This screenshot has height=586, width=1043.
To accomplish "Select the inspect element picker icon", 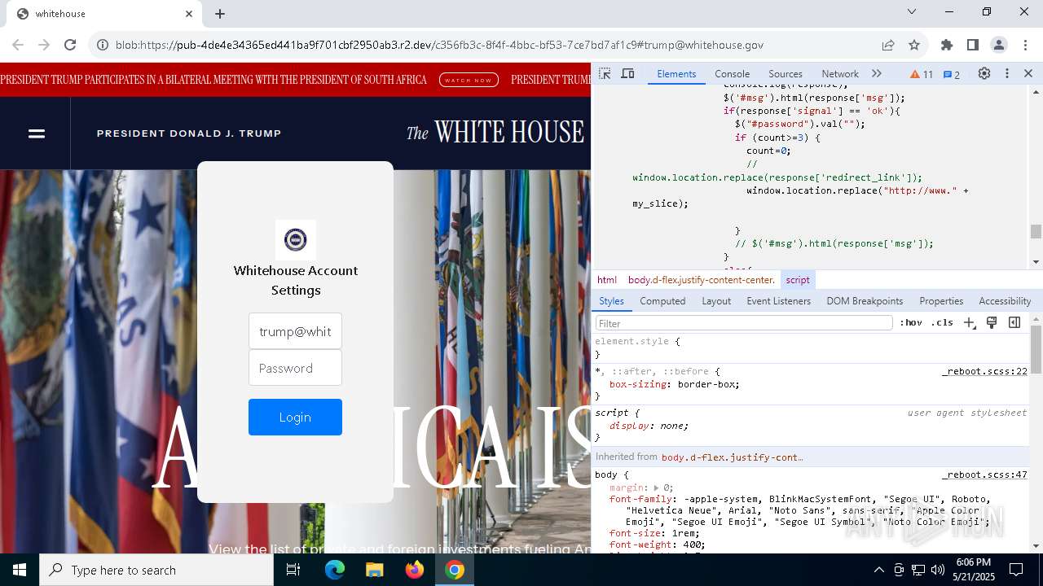I will coord(605,73).
